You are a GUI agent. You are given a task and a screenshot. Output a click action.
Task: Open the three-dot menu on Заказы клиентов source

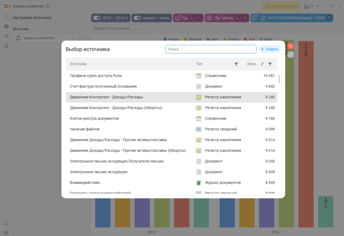73,38
